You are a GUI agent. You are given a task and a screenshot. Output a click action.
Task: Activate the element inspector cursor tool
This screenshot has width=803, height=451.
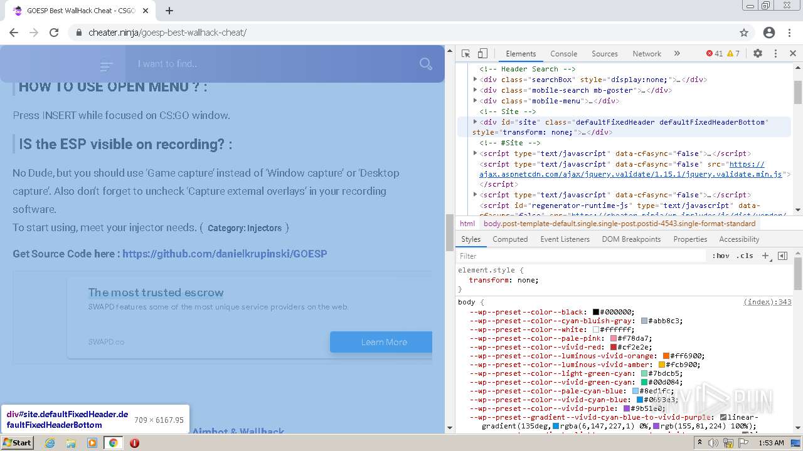465,54
